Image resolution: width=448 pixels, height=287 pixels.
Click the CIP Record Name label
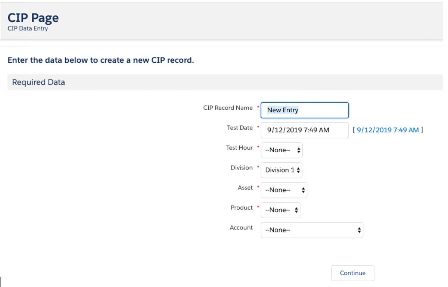(228, 108)
